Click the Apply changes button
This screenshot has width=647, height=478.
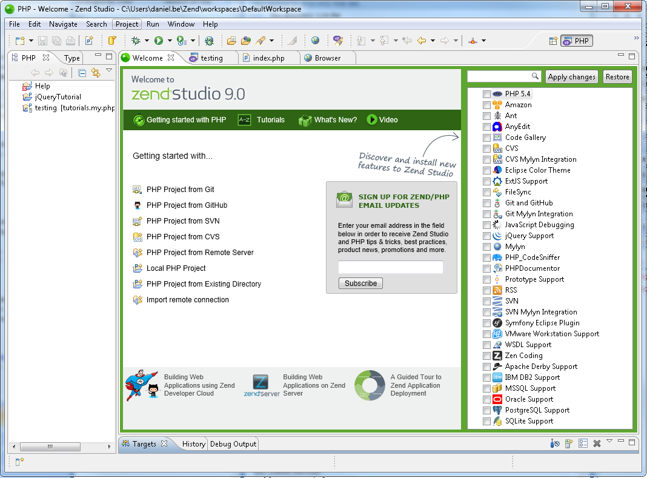click(571, 77)
